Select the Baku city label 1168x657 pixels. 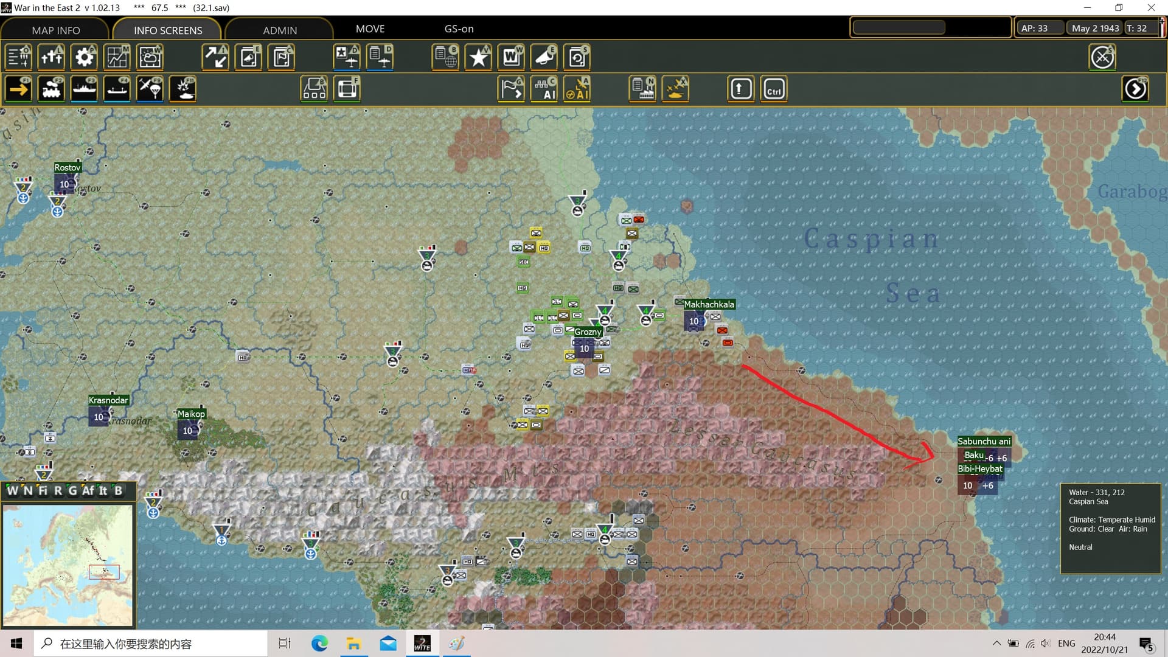click(973, 454)
